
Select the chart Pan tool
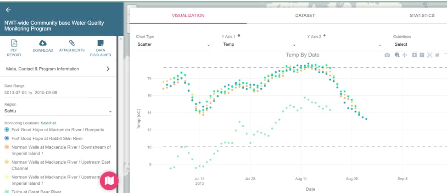pos(404,55)
